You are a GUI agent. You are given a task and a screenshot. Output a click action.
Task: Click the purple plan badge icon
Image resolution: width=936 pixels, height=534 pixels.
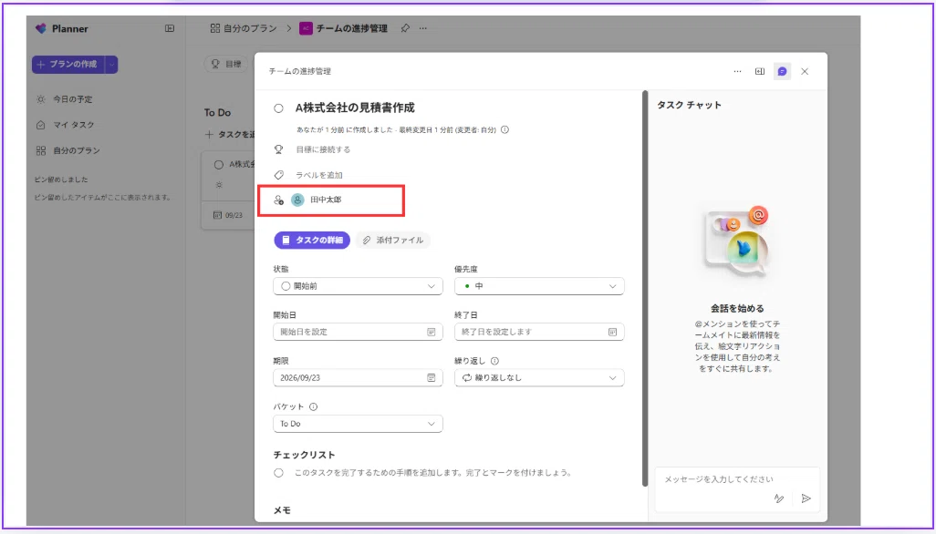307,28
